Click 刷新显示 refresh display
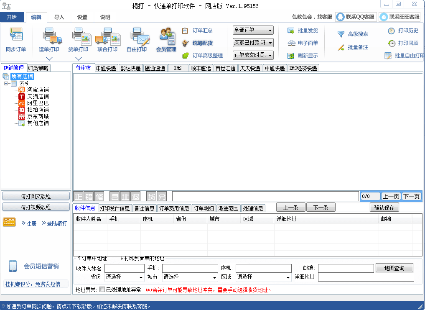This screenshot has width=425, height=310. (x=303, y=56)
